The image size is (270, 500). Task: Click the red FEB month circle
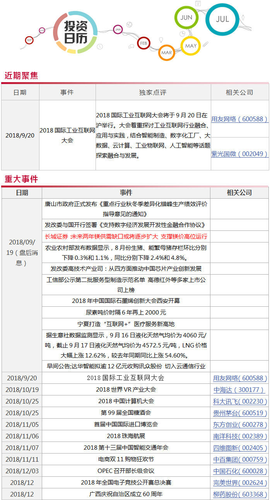pyautogui.click(x=144, y=43)
